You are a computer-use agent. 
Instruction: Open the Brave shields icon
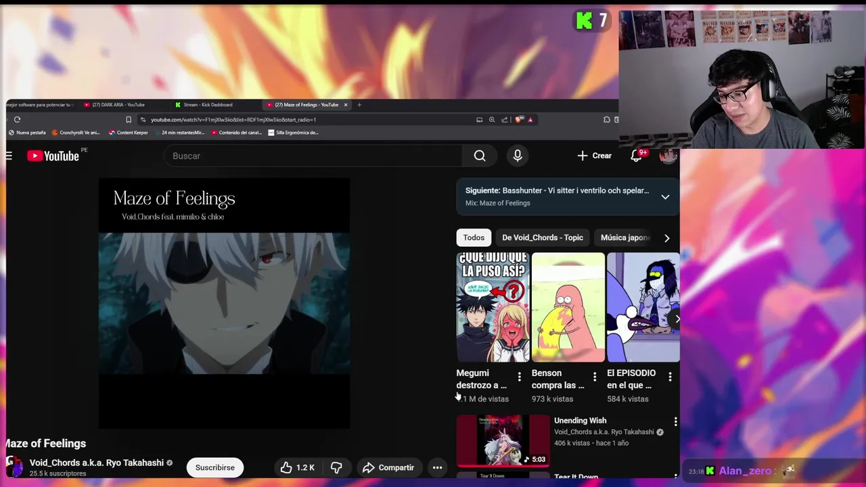tap(519, 120)
